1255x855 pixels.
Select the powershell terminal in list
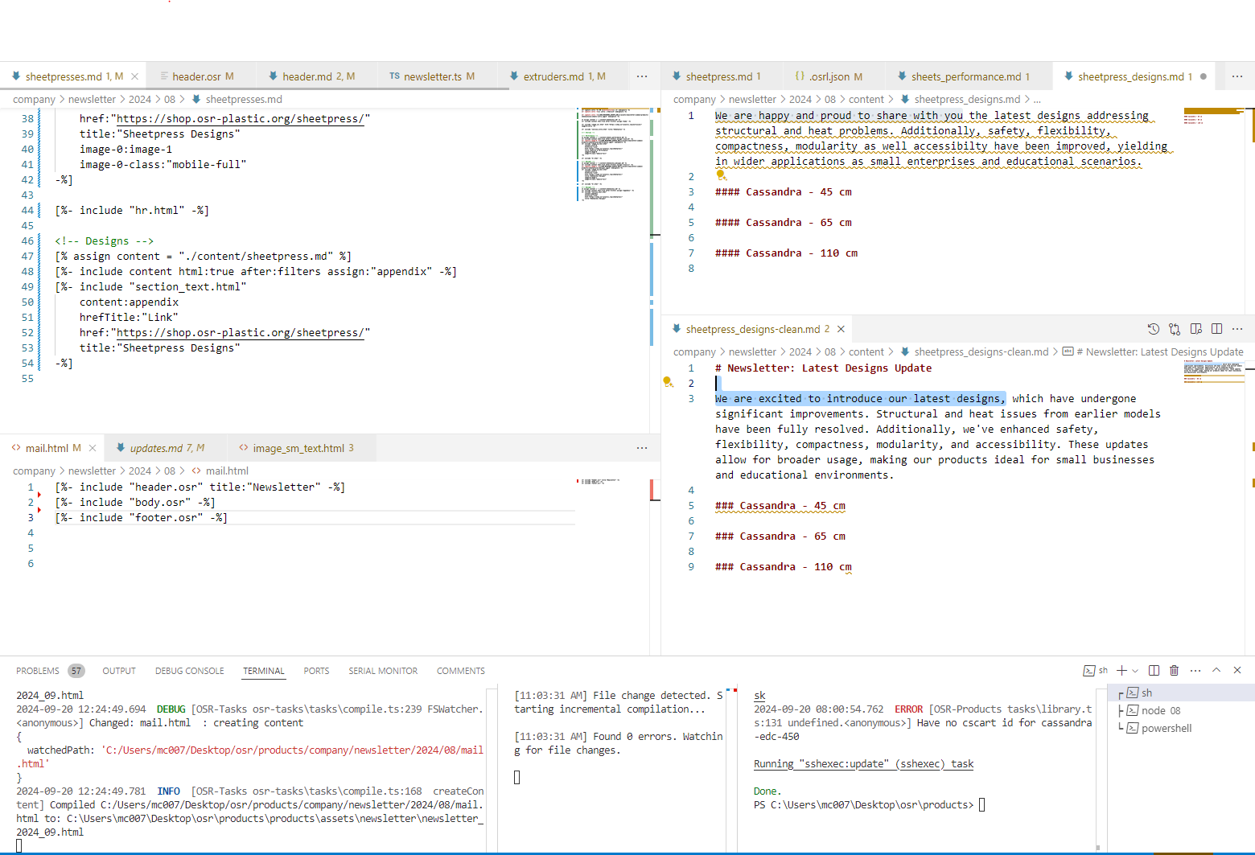point(1166,728)
